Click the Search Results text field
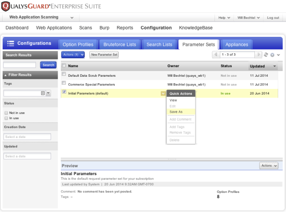This screenshot has height=212, width=286. [19, 65]
